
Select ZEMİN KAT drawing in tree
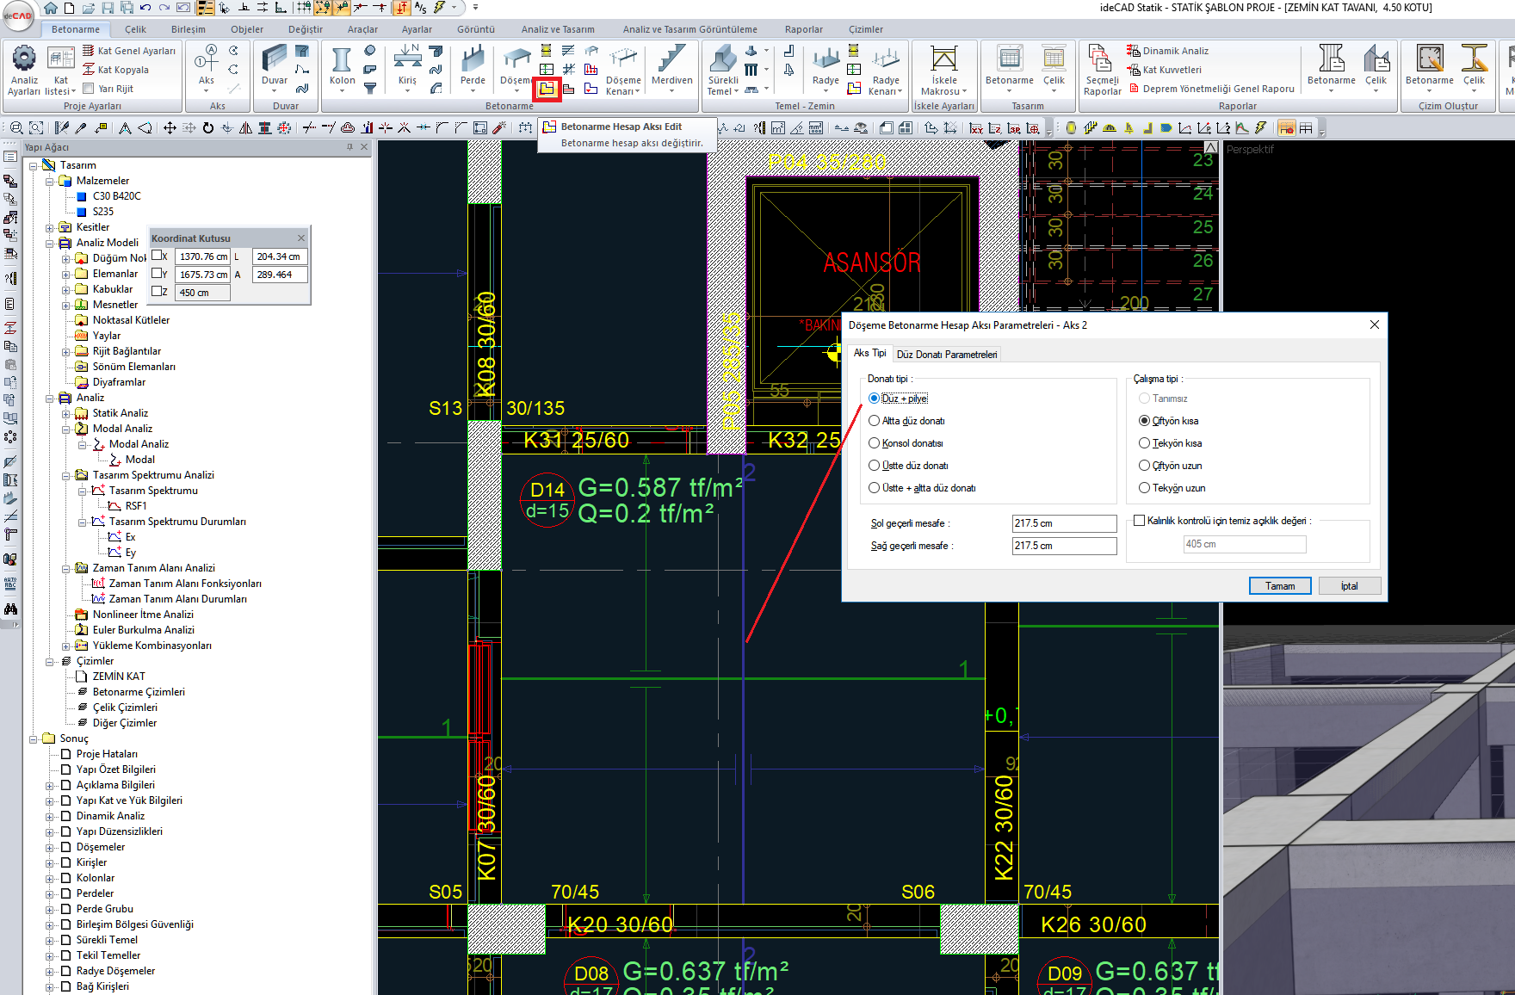(x=119, y=677)
